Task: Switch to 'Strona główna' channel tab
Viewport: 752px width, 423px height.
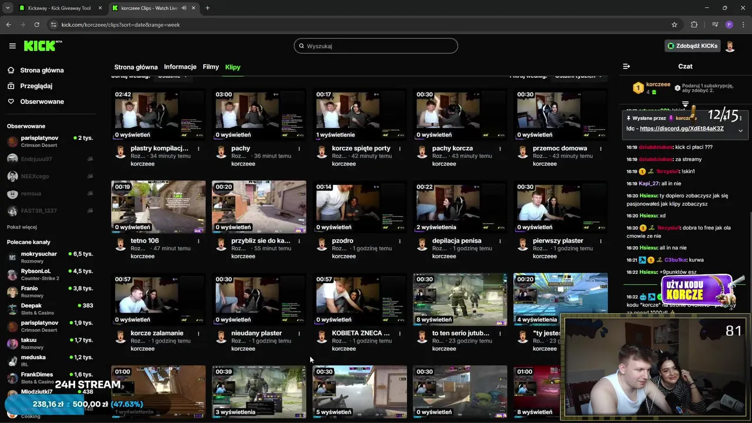Action: point(136,67)
